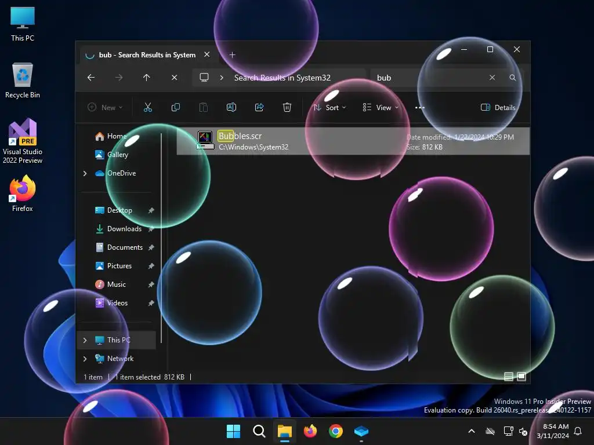Click File Explorer in the taskbar
Image resolution: width=594 pixels, height=445 pixels.
pos(284,431)
